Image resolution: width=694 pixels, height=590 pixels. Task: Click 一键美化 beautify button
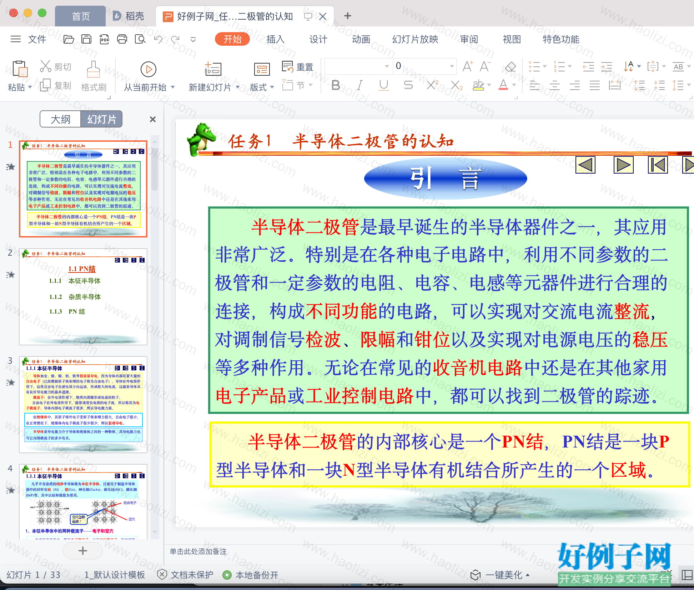[500, 575]
